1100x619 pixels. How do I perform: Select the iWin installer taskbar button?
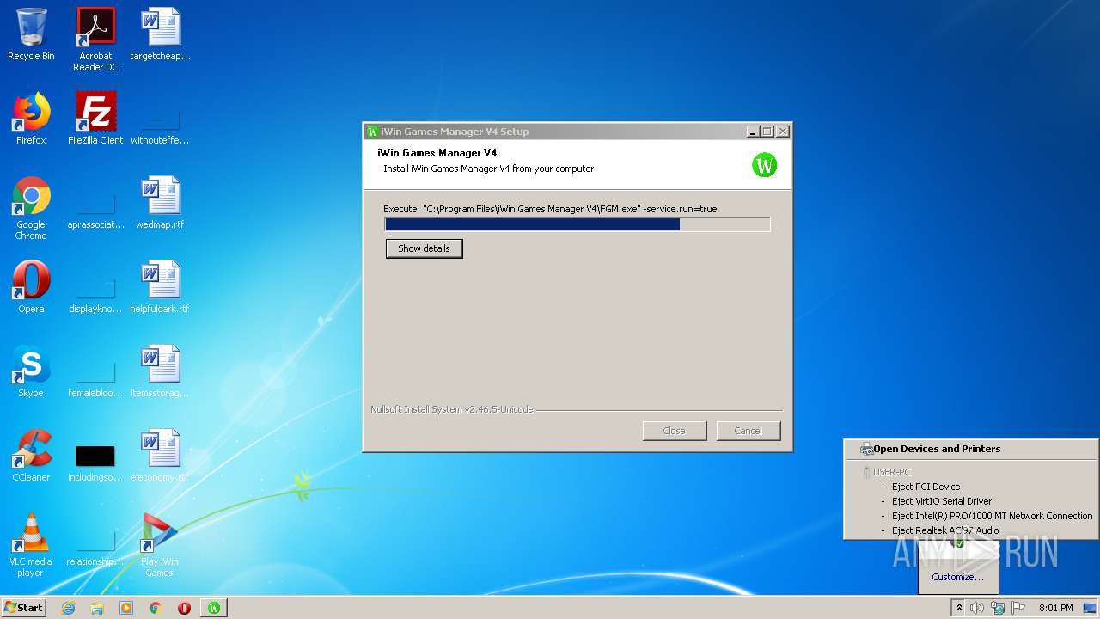click(214, 608)
